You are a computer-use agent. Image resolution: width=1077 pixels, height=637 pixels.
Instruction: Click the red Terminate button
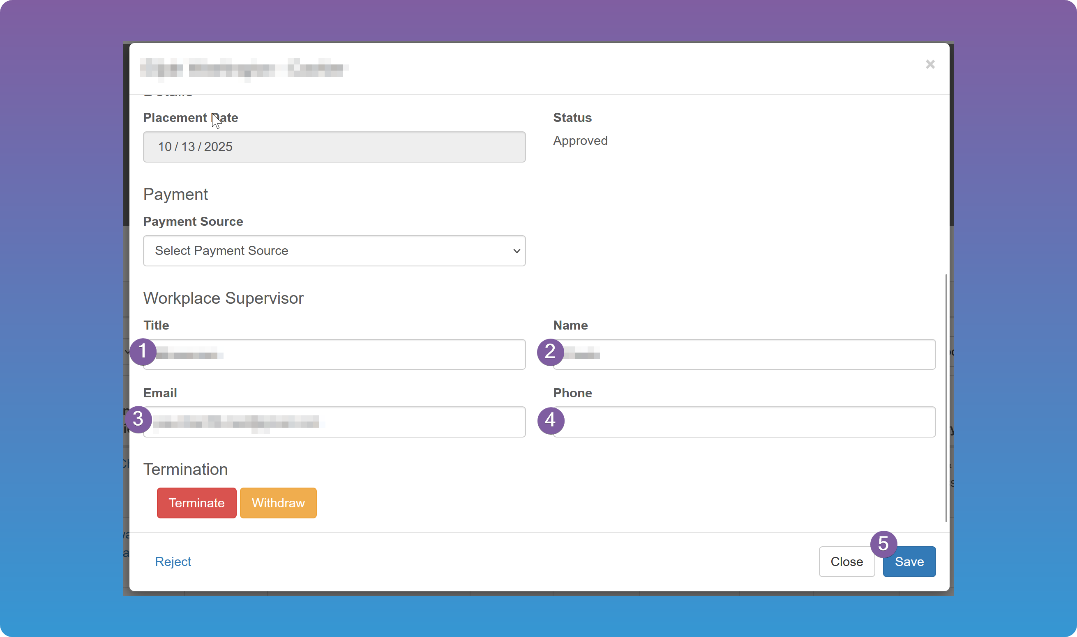196,503
